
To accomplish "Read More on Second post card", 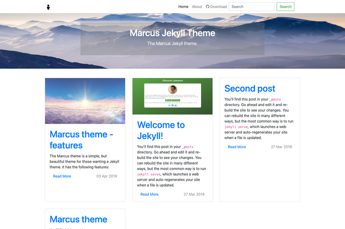I will 237,147.
